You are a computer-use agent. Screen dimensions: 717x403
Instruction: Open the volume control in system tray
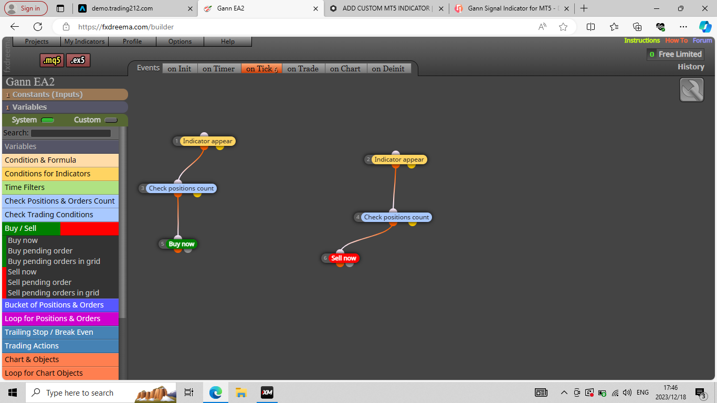(627, 393)
